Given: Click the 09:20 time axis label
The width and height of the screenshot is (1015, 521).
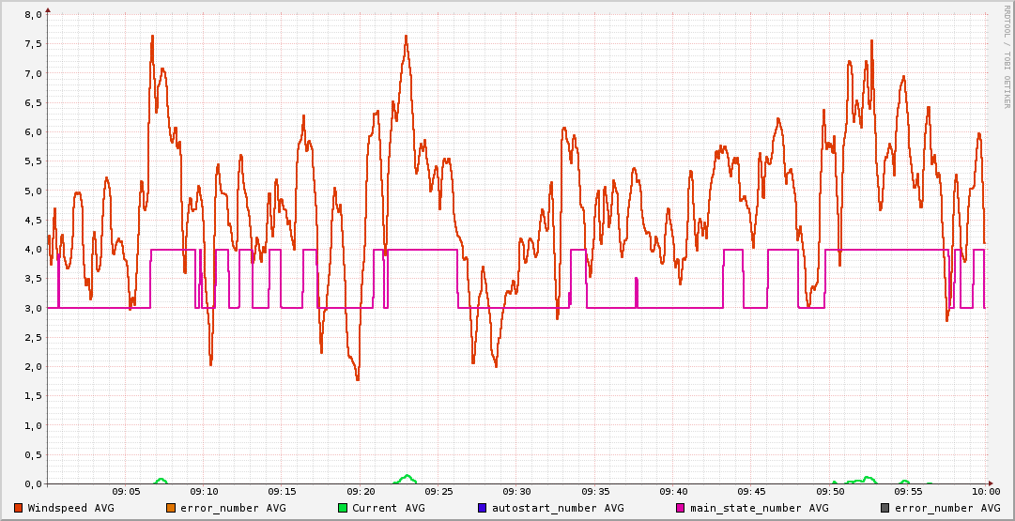Looking at the screenshot, I should click(x=361, y=491).
